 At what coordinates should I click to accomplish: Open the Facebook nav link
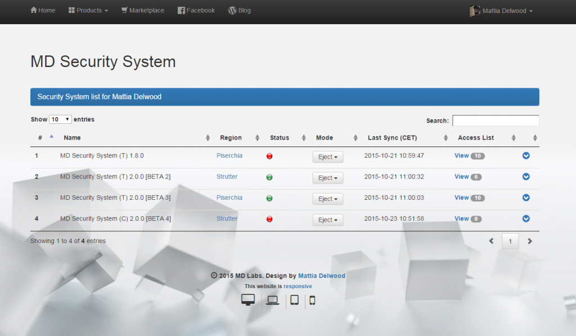(x=196, y=10)
